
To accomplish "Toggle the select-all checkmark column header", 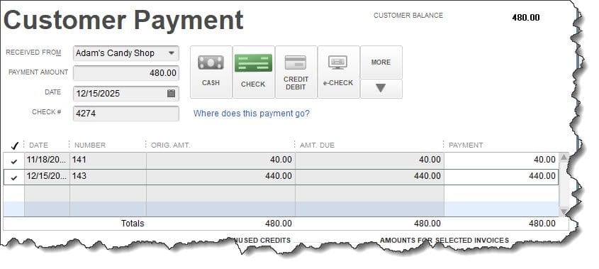I will coord(14,146).
